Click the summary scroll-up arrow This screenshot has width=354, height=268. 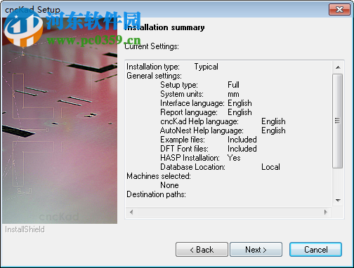[x=338, y=67]
